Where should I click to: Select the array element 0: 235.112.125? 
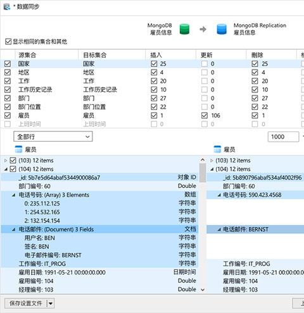pos(99,204)
